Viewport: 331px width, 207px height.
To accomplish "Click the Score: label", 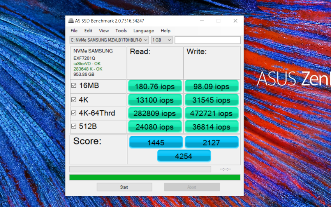I will 87,141.
